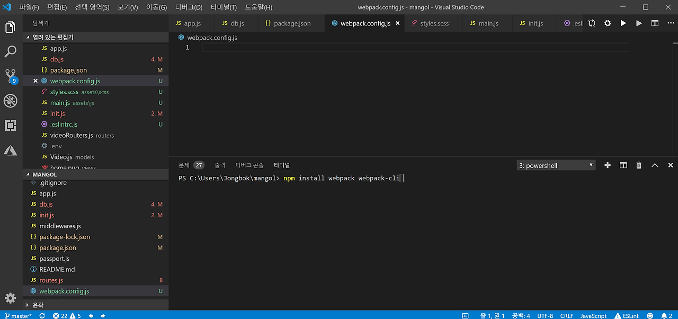
Task: Change language mode via JavaScript indicator
Action: click(593, 316)
